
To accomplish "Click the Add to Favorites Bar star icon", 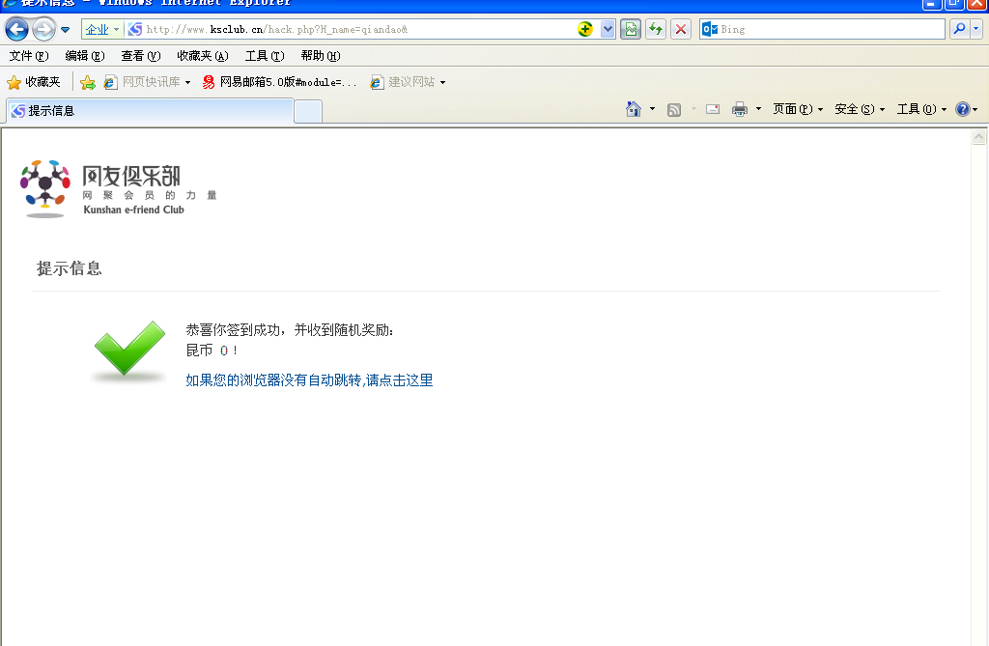I will click(87, 82).
